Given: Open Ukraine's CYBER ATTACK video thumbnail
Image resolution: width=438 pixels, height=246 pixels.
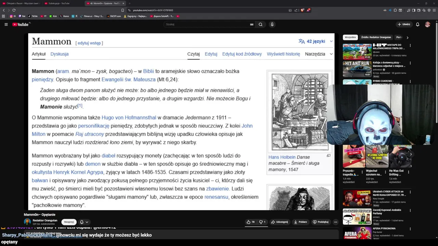Looking at the screenshot, I should pyautogui.click(x=357, y=198).
